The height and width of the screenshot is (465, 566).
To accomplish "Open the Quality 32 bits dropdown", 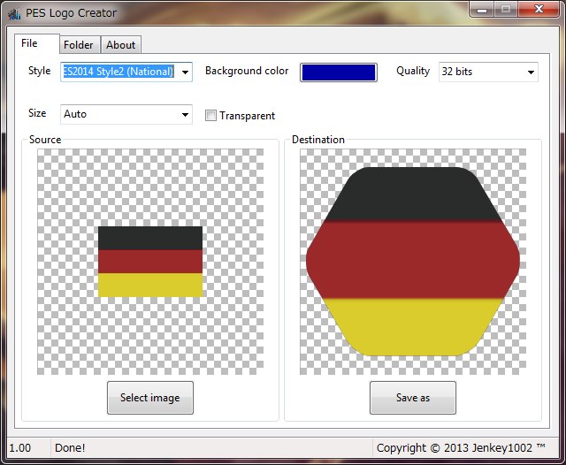I will tap(488, 72).
